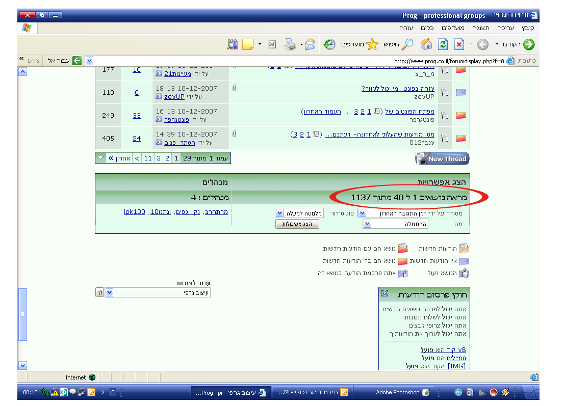The height and width of the screenshot is (406, 563).
Task: Open the lpk100 moderator link
Action: click(135, 211)
